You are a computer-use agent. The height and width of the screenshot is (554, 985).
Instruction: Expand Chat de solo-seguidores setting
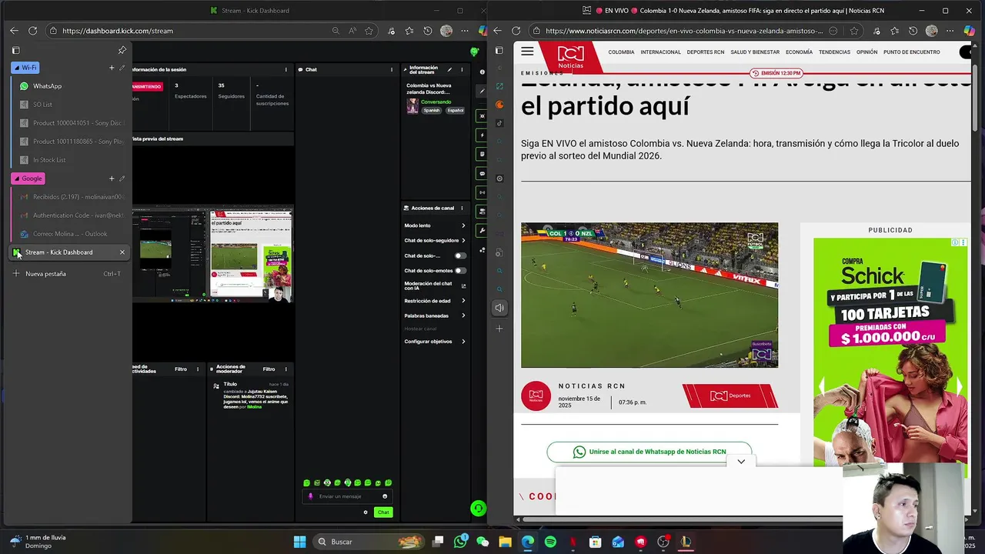pyautogui.click(x=435, y=240)
